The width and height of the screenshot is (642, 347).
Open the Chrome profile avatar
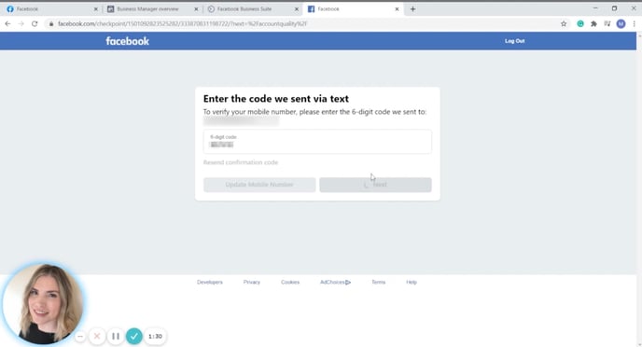point(621,23)
